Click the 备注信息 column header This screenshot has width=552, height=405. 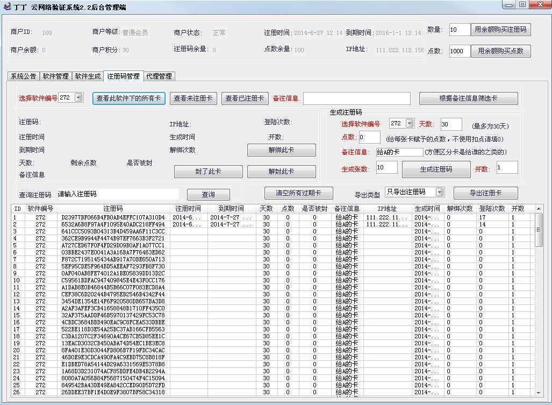347,209
